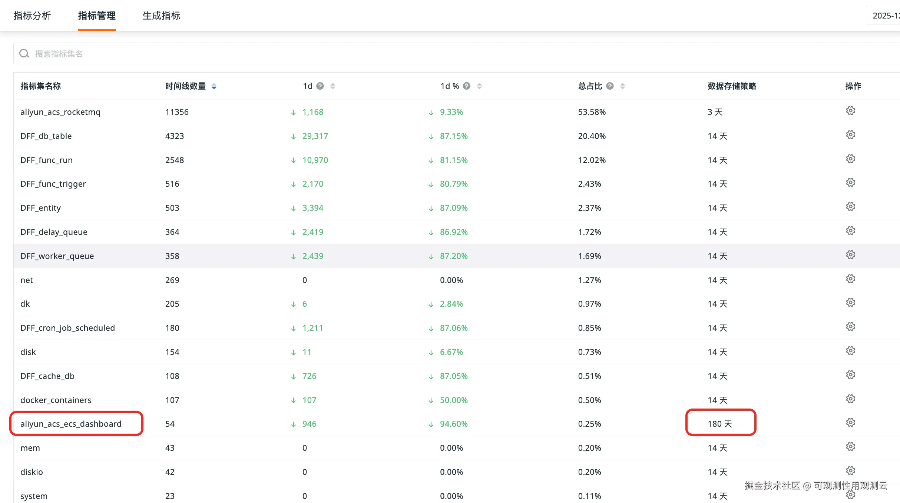Viewport: 900px width, 503px height.
Task: Click the aliyun_acs_ecs_dashboard metric name
Action: pos(71,424)
